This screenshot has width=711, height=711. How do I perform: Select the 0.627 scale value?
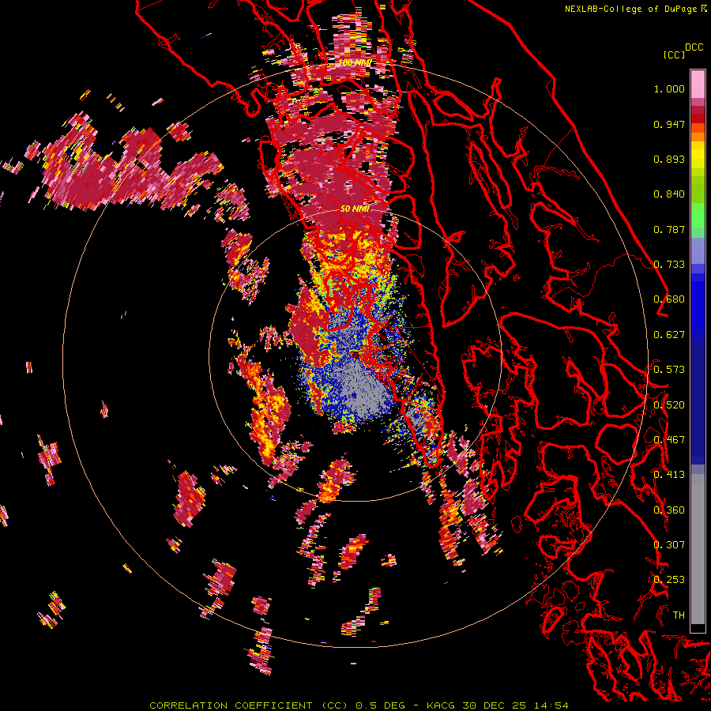click(x=669, y=335)
